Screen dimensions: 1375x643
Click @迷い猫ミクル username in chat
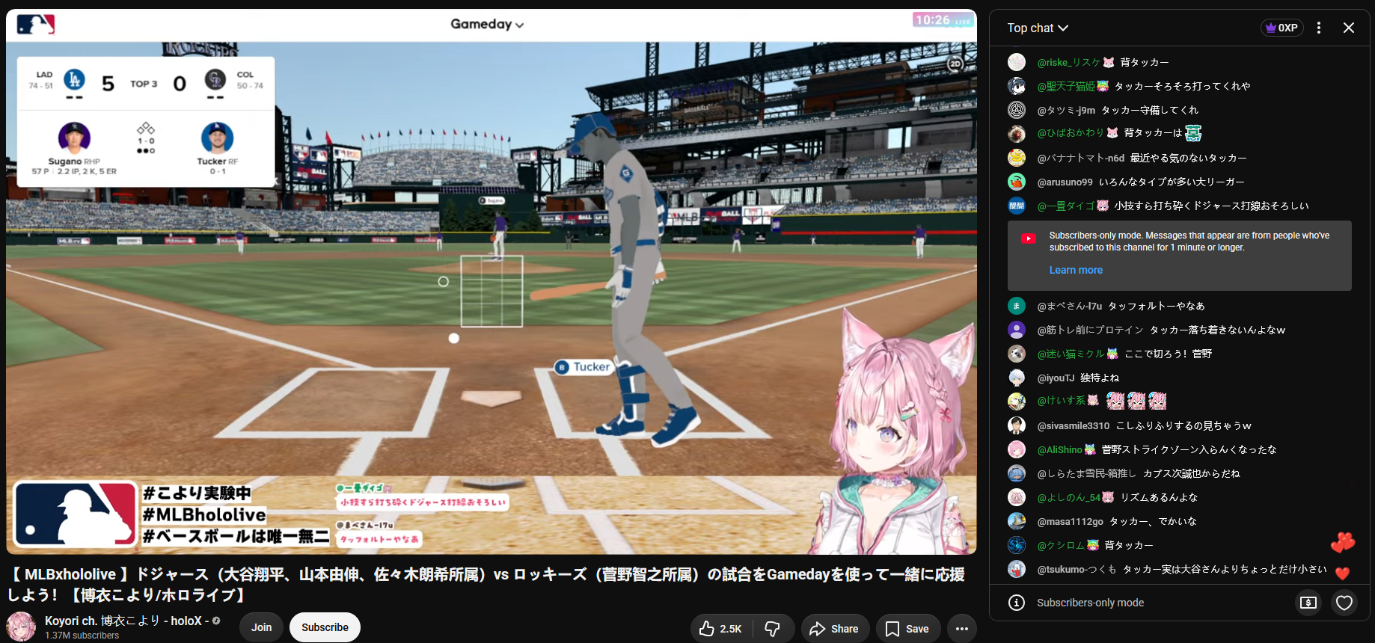[x=1071, y=354]
